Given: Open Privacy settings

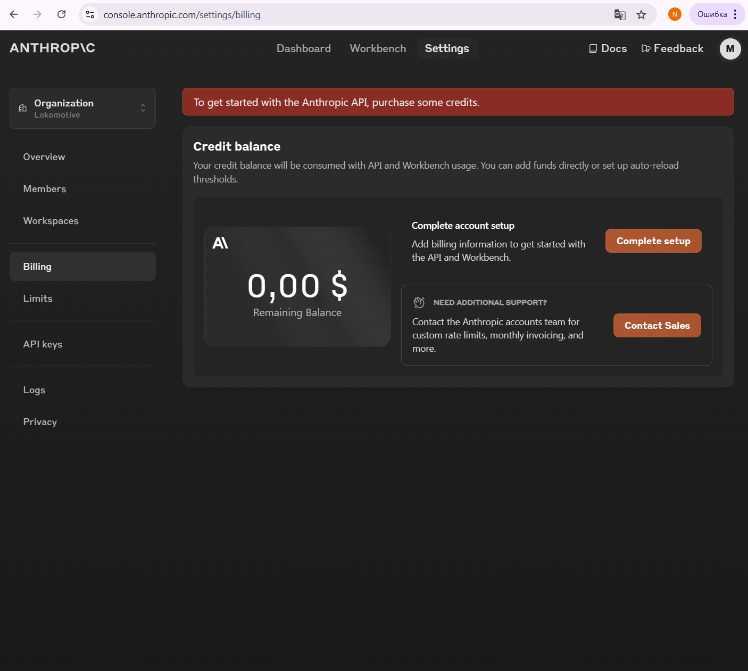Looking at the screenshot, I should click(40, 422).
